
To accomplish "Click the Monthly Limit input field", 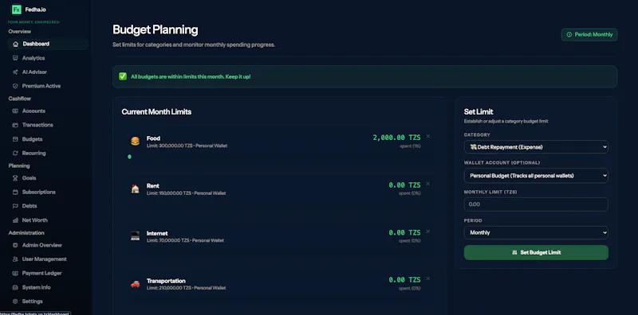I will tap(536, 204).
